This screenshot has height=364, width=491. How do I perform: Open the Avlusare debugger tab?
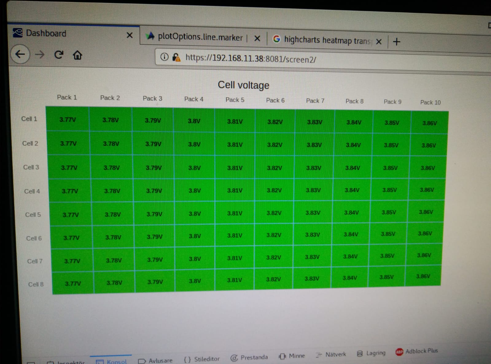(x=155, y=361)
